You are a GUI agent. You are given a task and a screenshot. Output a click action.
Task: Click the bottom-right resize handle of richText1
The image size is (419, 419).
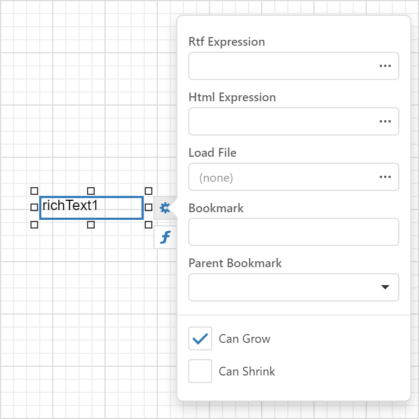[x=148, y=224]
